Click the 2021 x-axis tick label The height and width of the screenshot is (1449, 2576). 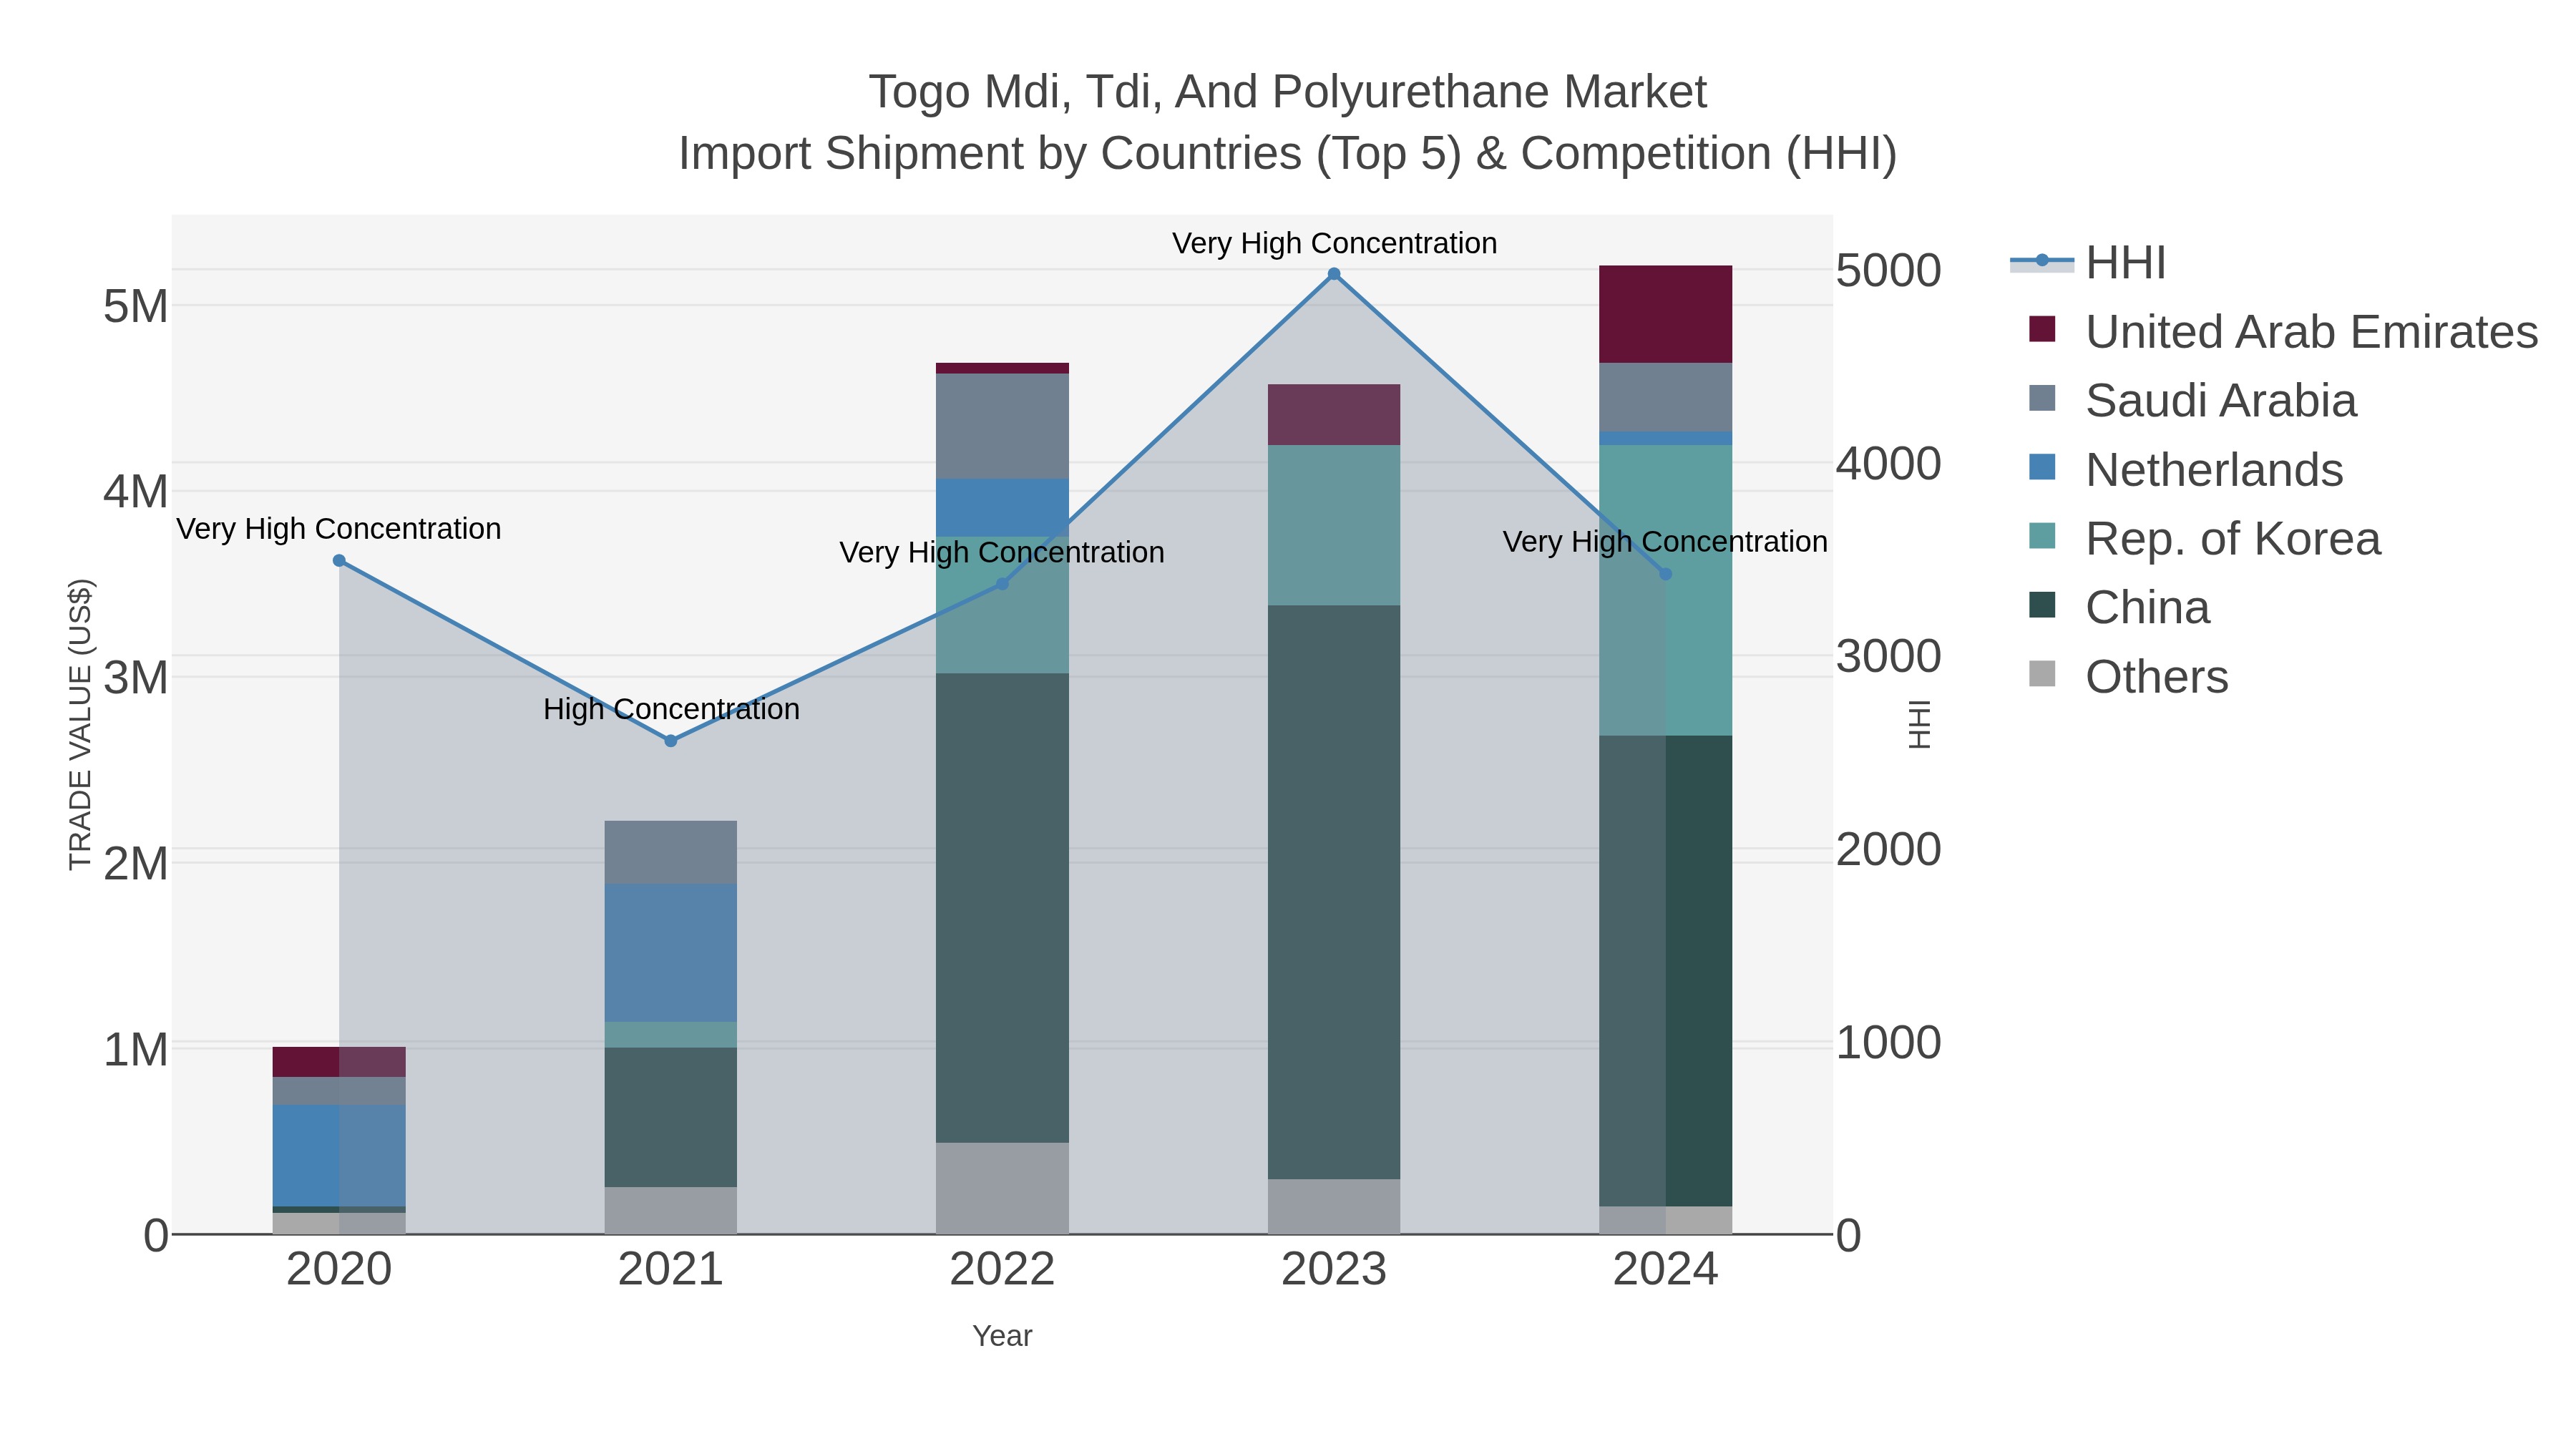pos(671,1270)
